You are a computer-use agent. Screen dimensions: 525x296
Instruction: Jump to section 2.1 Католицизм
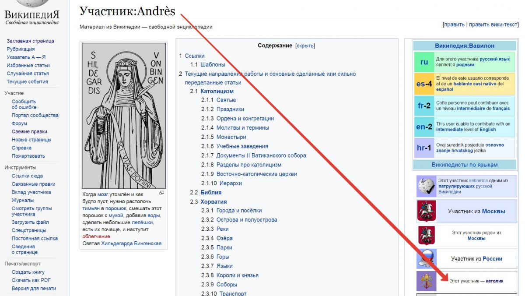[217, 91]
